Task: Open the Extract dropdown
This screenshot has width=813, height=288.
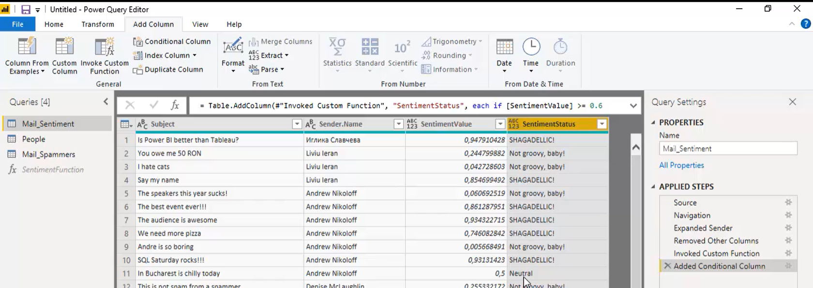Action: [286, 56]
